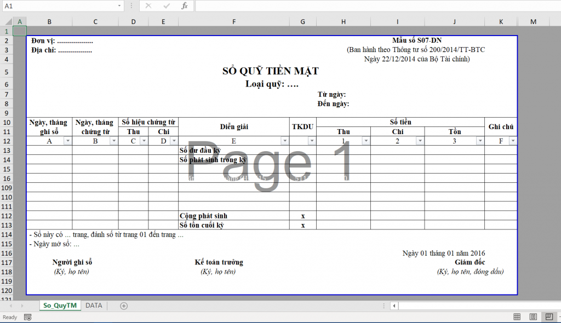Switch to the DATA sheet tab
Viewport: 561px width, 323px height.
click(93, 305)
